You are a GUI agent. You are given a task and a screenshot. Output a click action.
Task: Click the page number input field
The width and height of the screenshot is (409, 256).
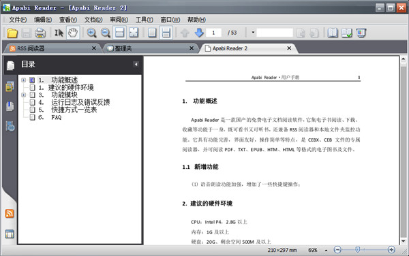coord(213,33)
